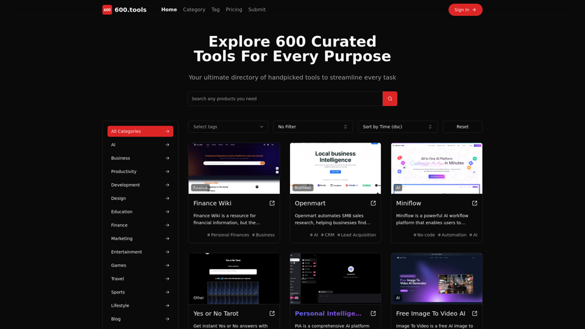
Task: Click arrow icon next to Education category
Action: click(167, 212)
